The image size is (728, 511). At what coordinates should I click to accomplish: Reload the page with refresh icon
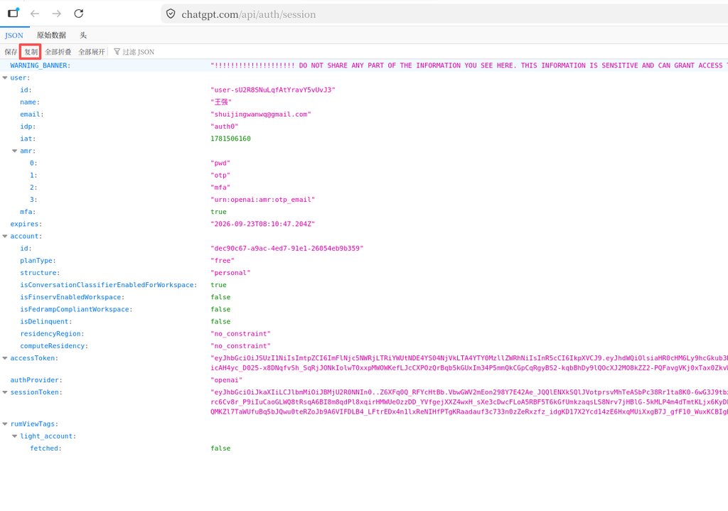[78, 14]
